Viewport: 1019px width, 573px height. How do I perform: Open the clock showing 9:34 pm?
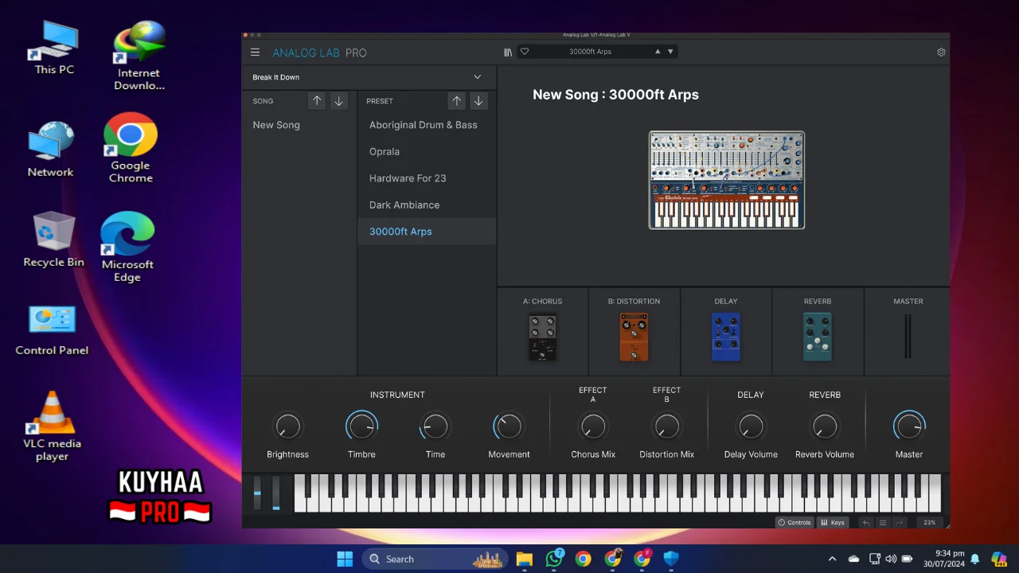943,559
